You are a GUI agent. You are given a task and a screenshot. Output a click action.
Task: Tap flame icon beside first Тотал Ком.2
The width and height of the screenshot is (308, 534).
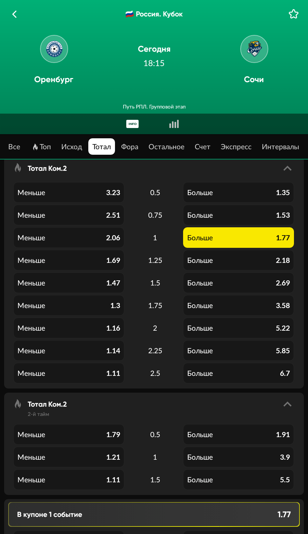[18, 168]
